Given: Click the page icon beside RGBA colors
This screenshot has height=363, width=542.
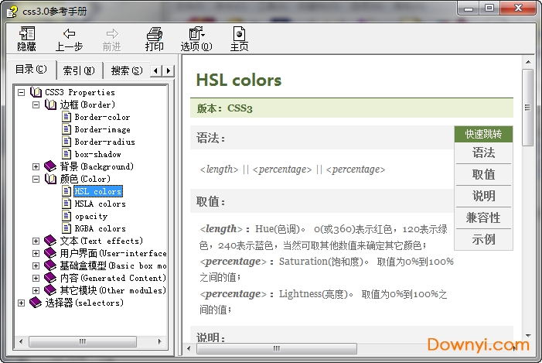Looking at the screenshot, I should pos(66,228).
